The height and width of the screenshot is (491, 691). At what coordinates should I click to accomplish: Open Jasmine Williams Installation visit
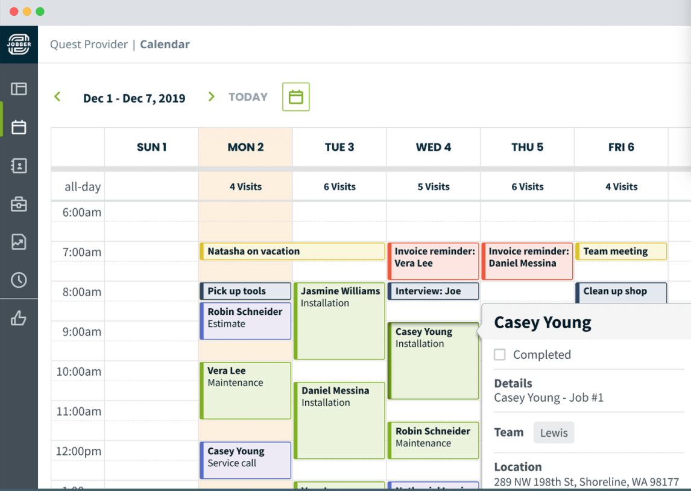339,320
